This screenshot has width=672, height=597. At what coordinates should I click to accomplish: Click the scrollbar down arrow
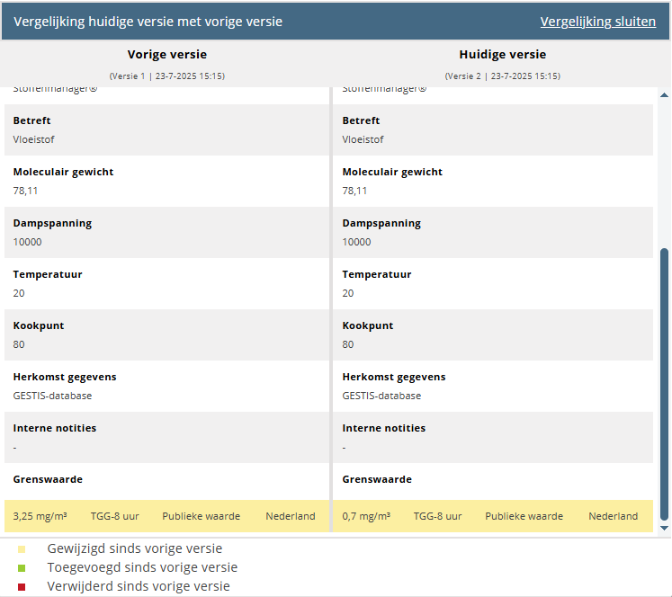coord(665,529)
